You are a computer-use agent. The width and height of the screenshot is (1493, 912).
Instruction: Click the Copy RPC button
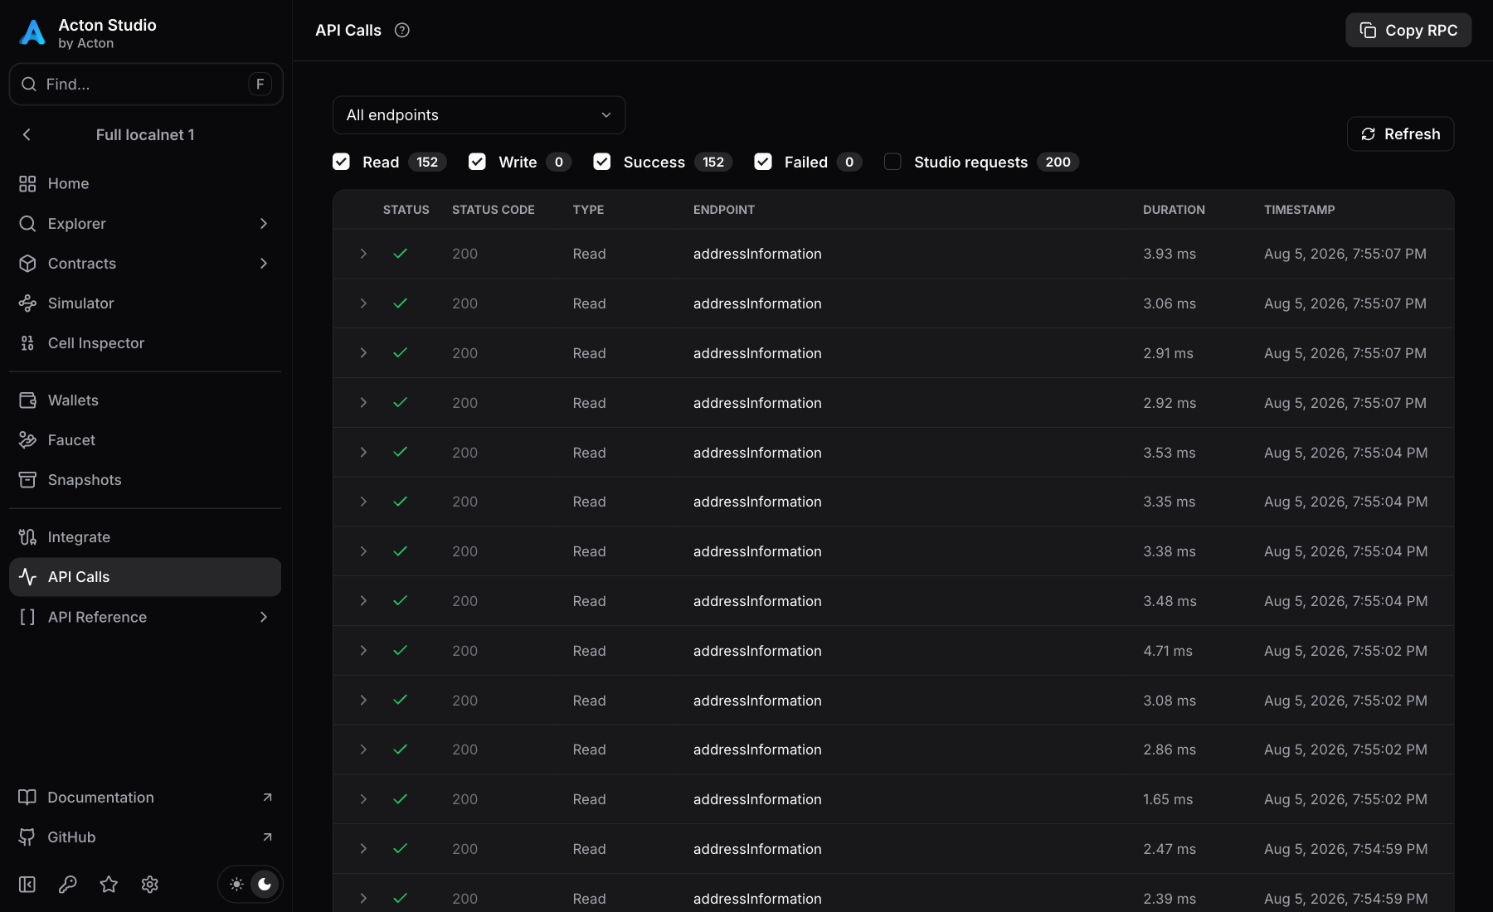coord(1408,31)
